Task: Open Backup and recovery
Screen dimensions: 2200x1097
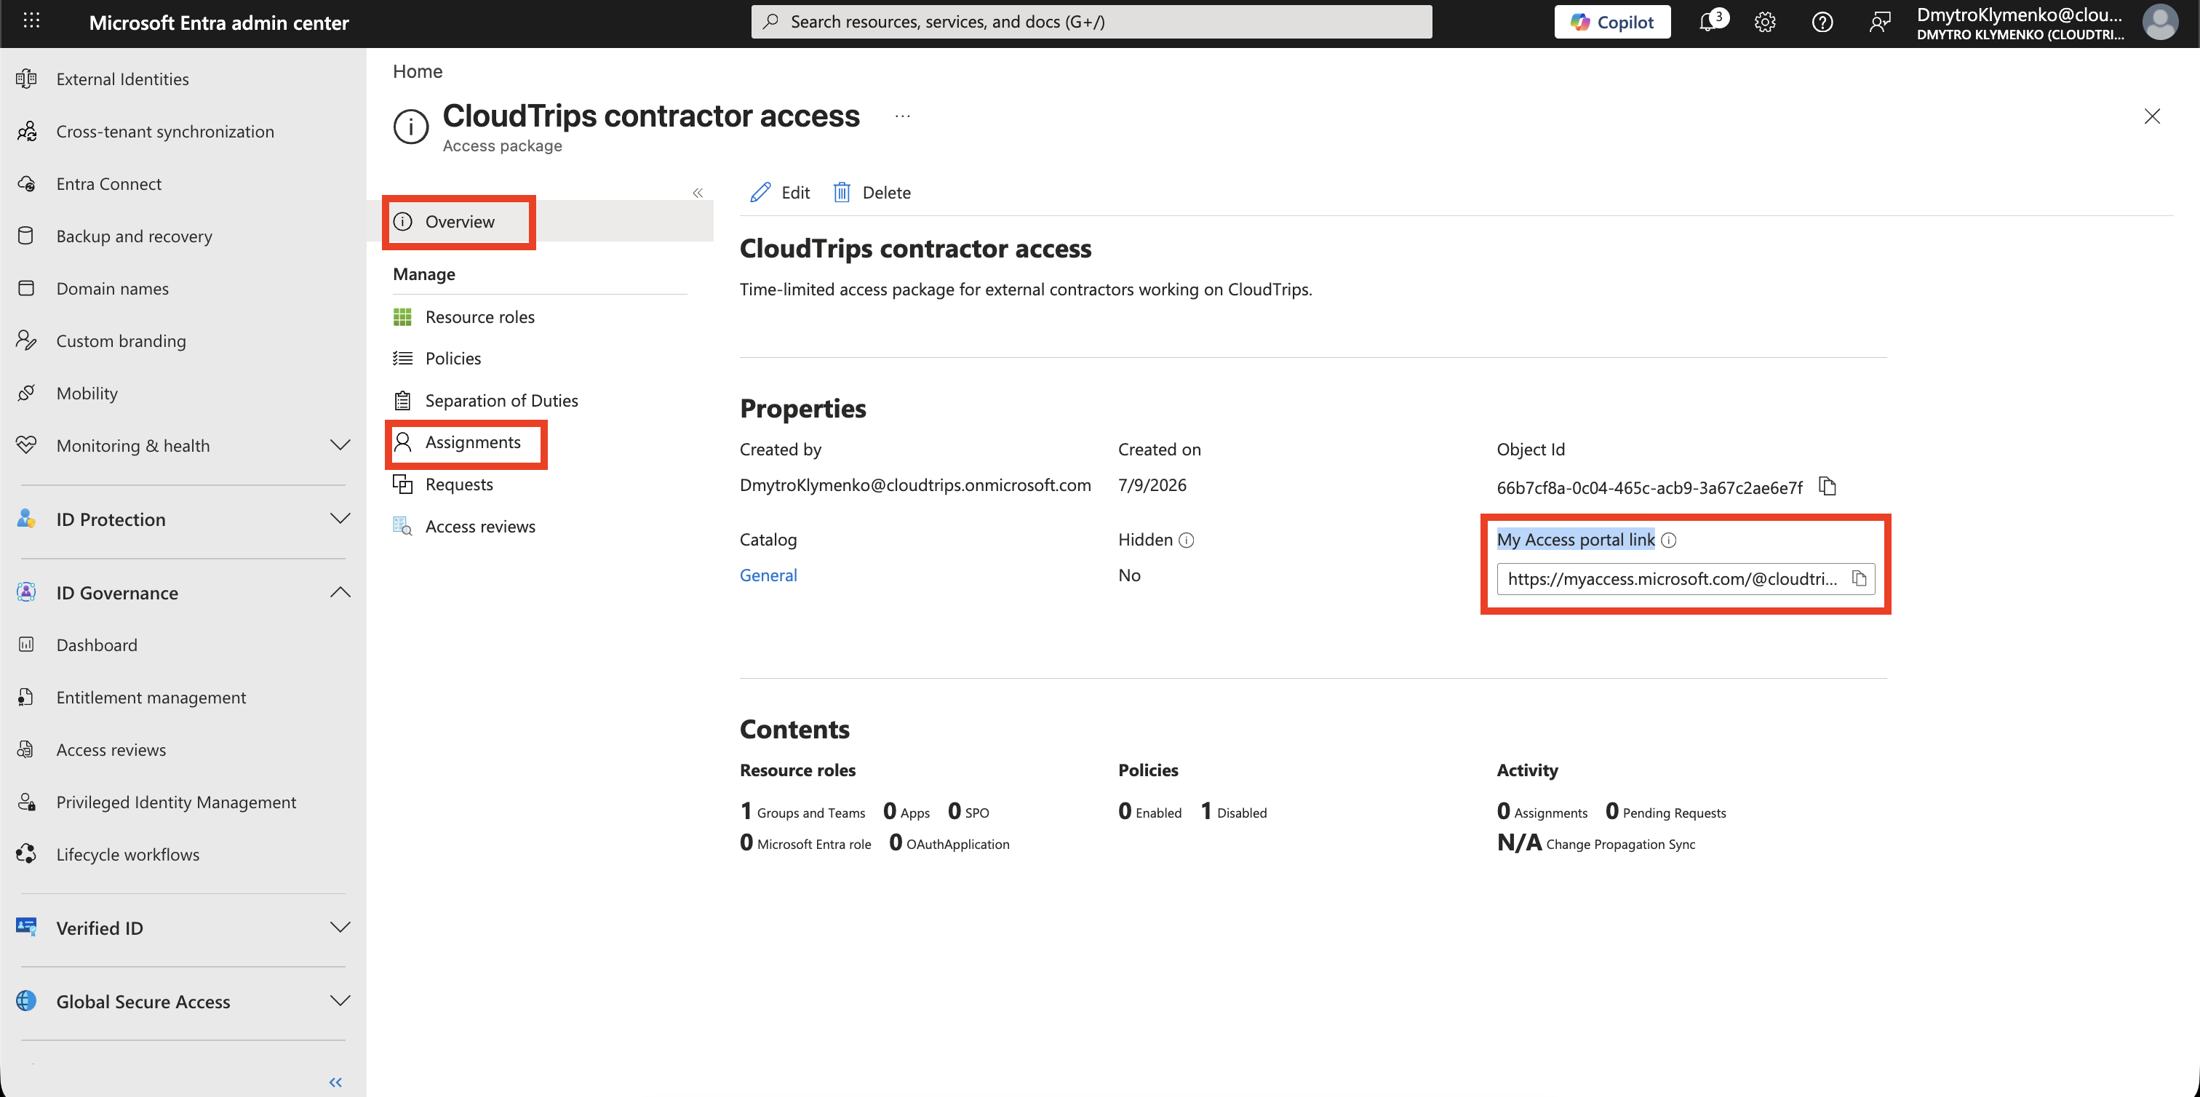Action: tap(134, 236)
